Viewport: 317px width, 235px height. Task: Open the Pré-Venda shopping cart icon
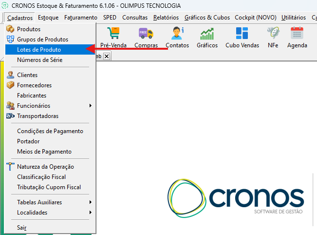click(113, 33)
